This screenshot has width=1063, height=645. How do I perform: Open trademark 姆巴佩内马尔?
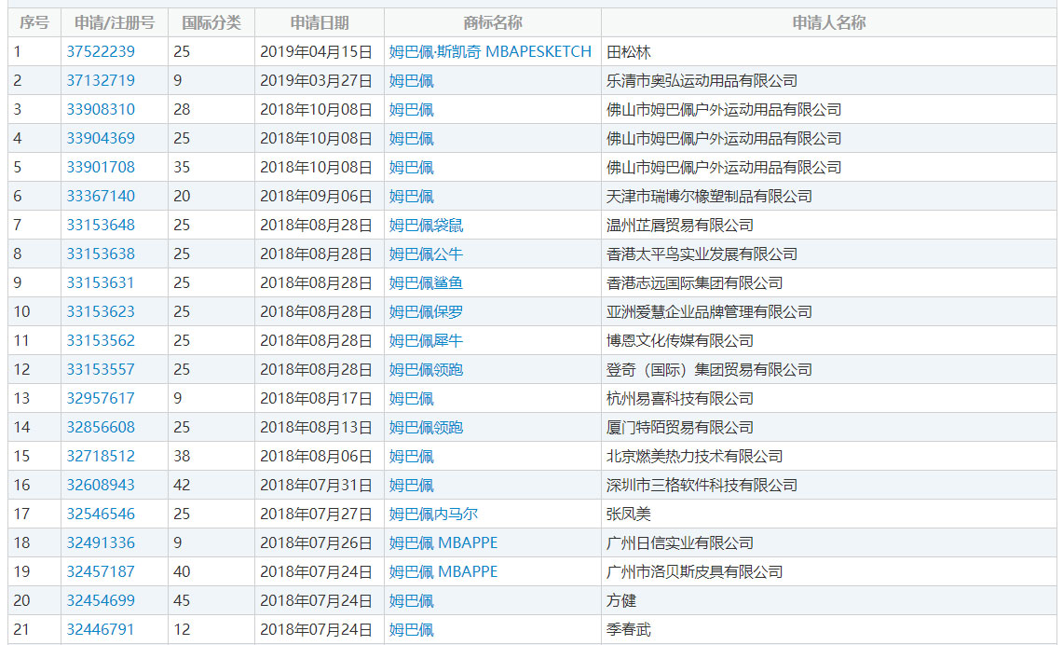pyautogui.click(x=433, y=515)
